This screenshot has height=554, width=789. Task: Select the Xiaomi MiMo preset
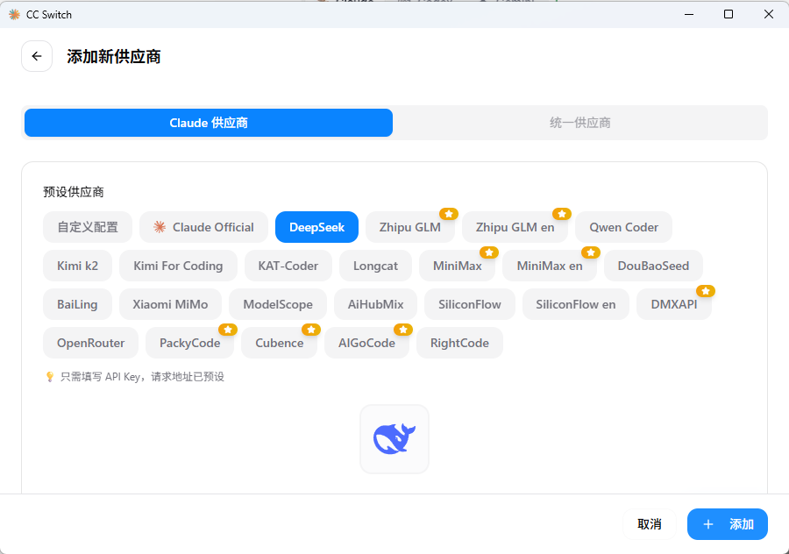(x=171, y=304)
